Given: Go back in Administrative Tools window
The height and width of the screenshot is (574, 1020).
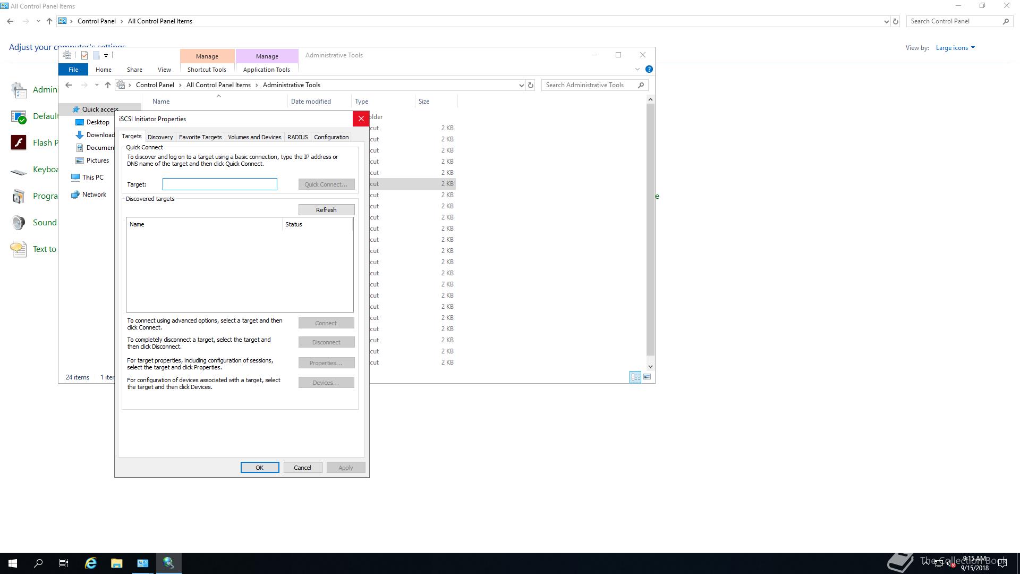Looking at the screenshot, I should pos(69,85).
